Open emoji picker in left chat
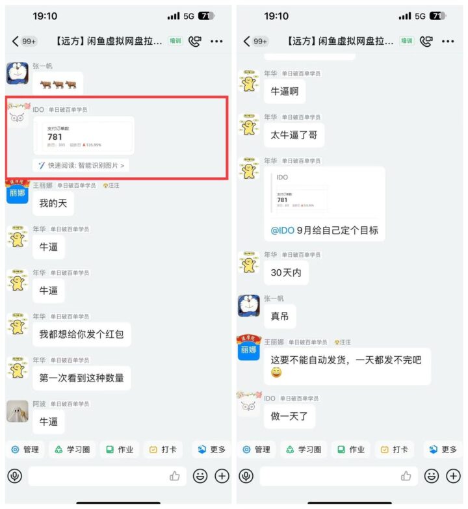This screenshot has height=509, width=468. click(x=200, y=476)
